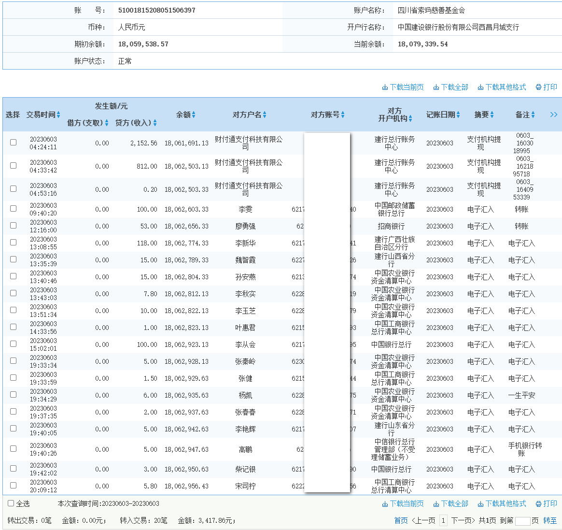This screenshot has width=562, height=530.
Task: Click 下一页 next page link
Action: click(463, 521)
